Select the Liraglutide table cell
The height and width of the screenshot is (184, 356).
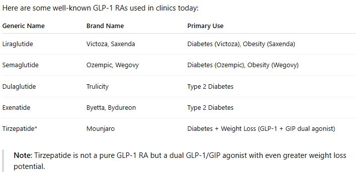coord(18,44)
